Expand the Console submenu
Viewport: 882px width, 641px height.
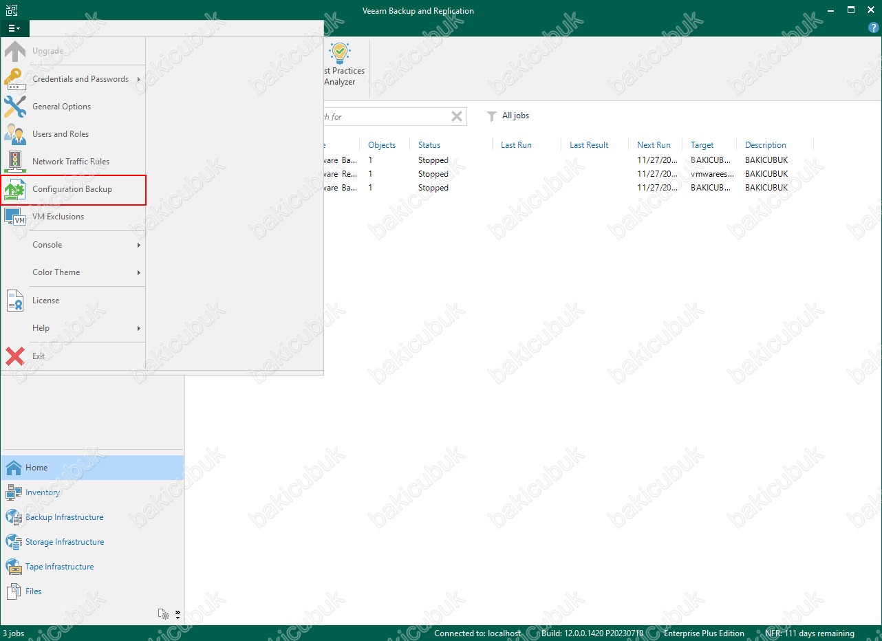73,245
